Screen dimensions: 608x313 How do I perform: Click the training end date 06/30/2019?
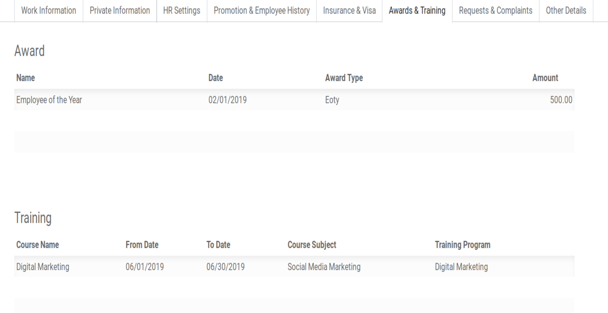click(225, 267)
